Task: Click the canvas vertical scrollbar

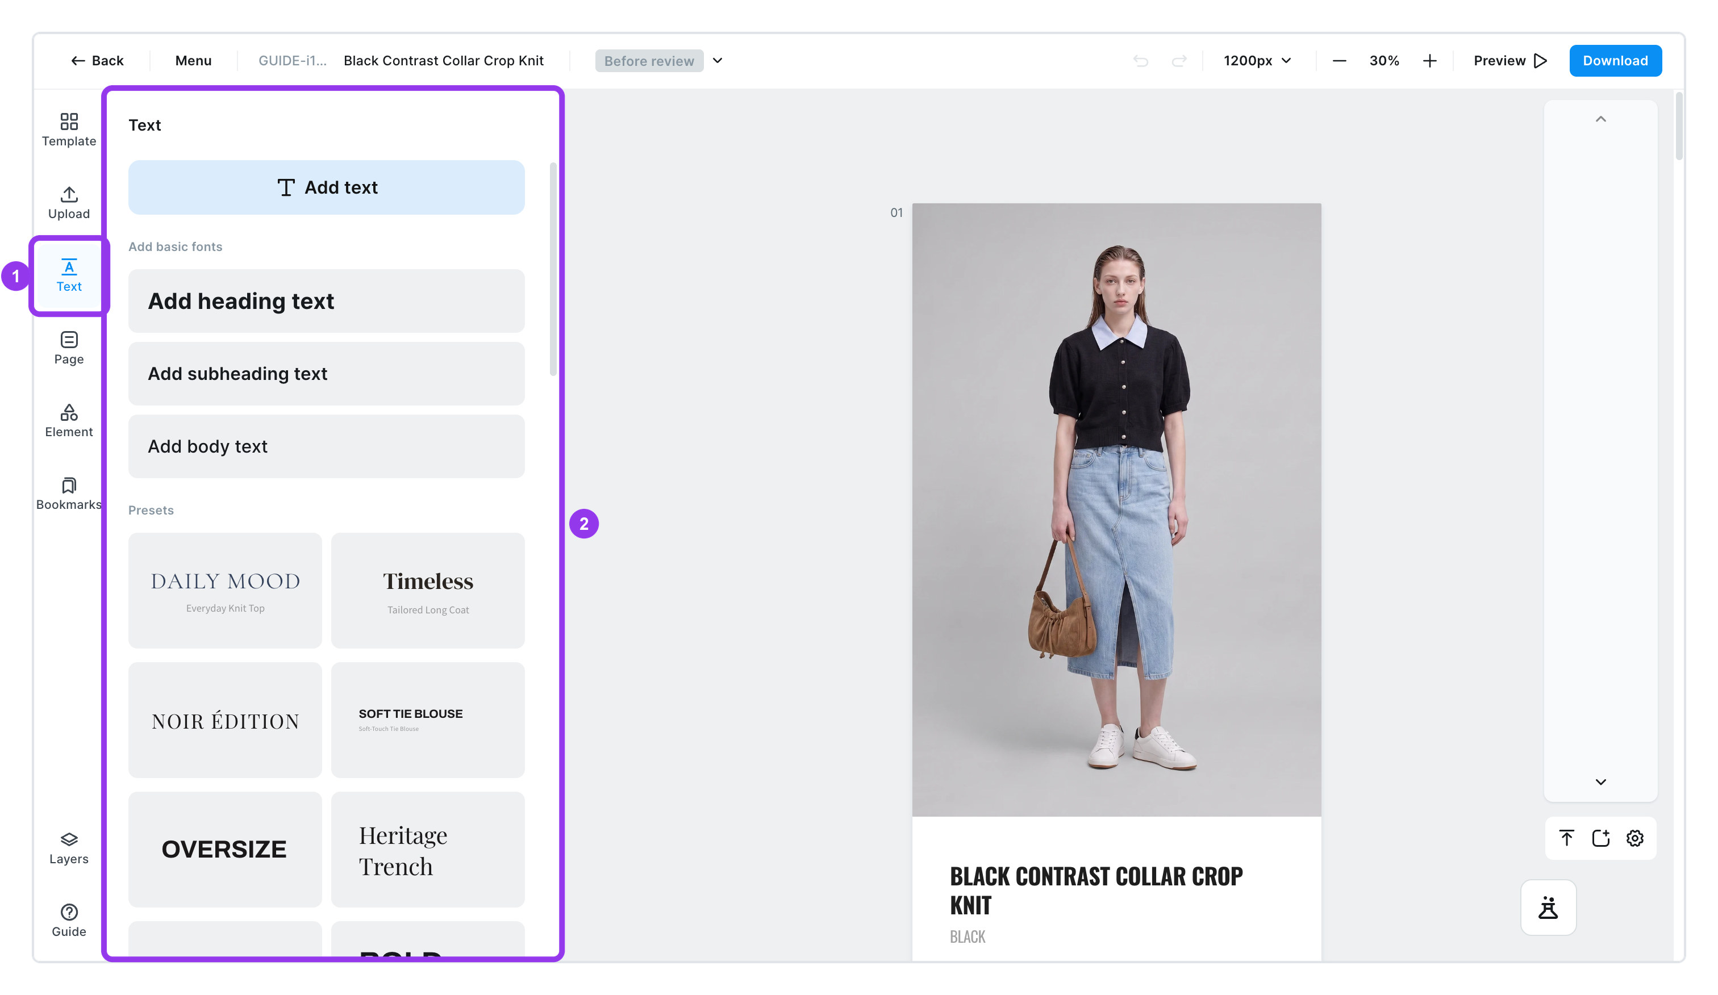Action: click(1678, 126)
